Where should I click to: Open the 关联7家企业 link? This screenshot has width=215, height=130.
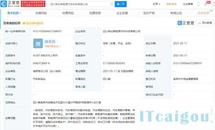point(53,46)
